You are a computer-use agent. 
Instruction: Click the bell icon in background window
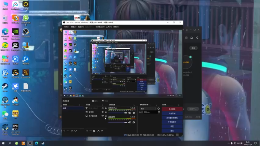click(191, 38)
